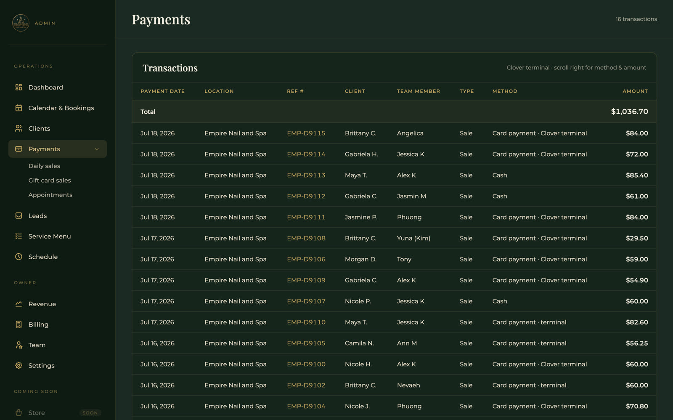Click the Team Member column header
Screen dimensions: 673x420
pyautogui.click(x=419, y=91)
